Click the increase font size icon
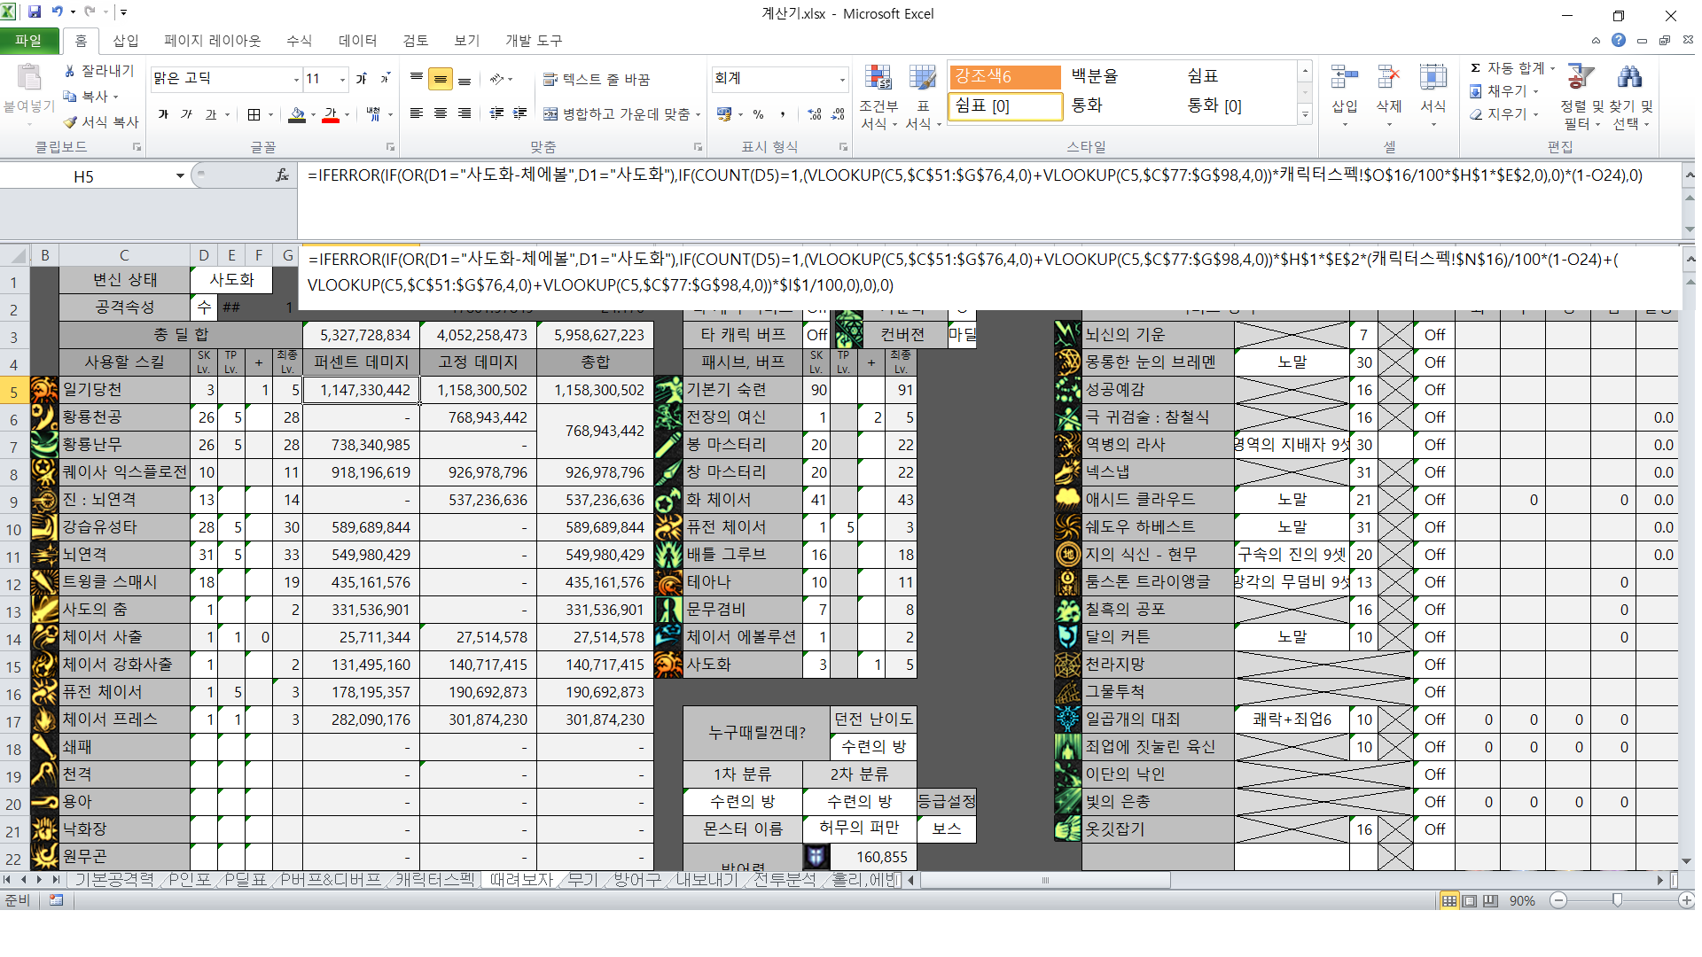This screenshot has width=1702, height=957. click(x=362, y=79)
